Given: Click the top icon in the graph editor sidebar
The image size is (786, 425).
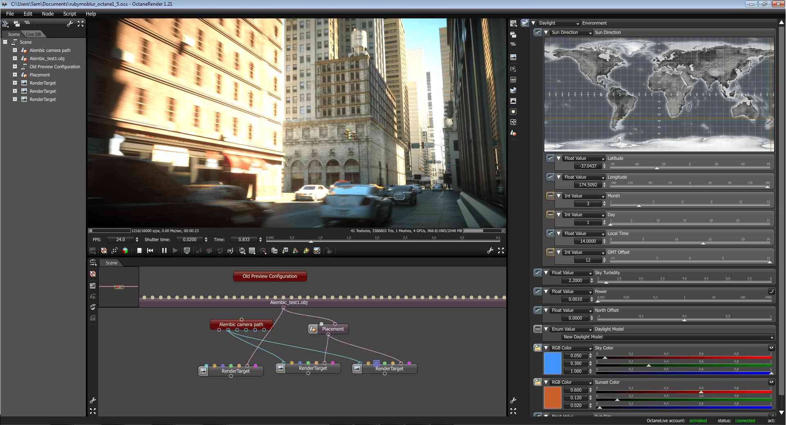Looking at the screenshot, I should pos(93,262).
